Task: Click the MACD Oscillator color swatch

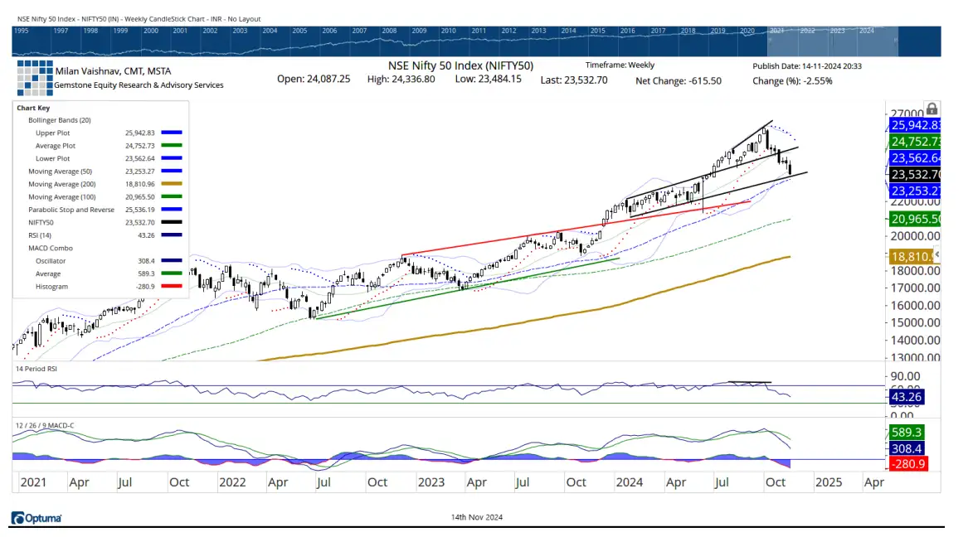Action: [172, 261]
